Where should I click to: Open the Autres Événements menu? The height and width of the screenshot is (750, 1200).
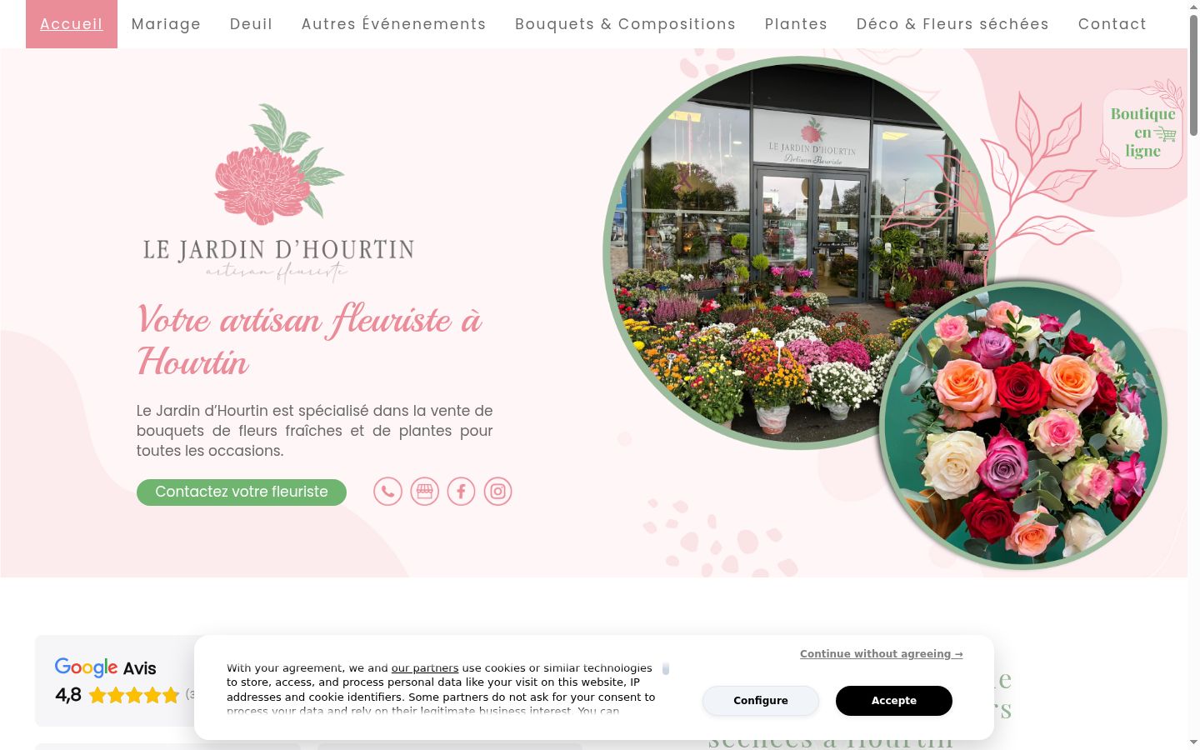(x=393, y=24)
